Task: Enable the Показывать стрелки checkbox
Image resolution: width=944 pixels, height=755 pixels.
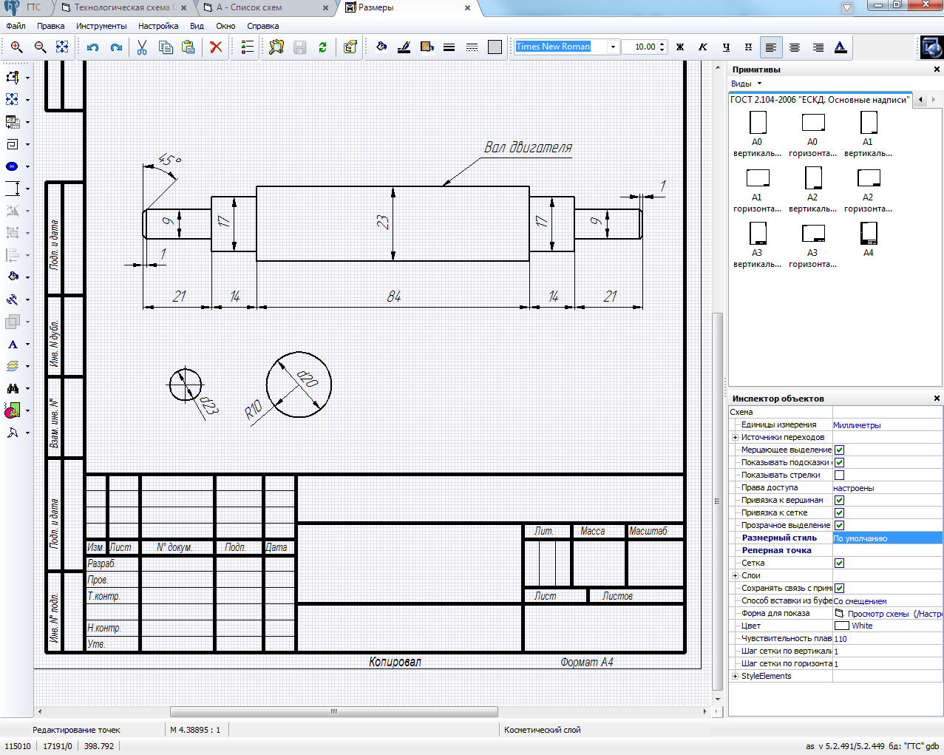Action: coord(839,475)
